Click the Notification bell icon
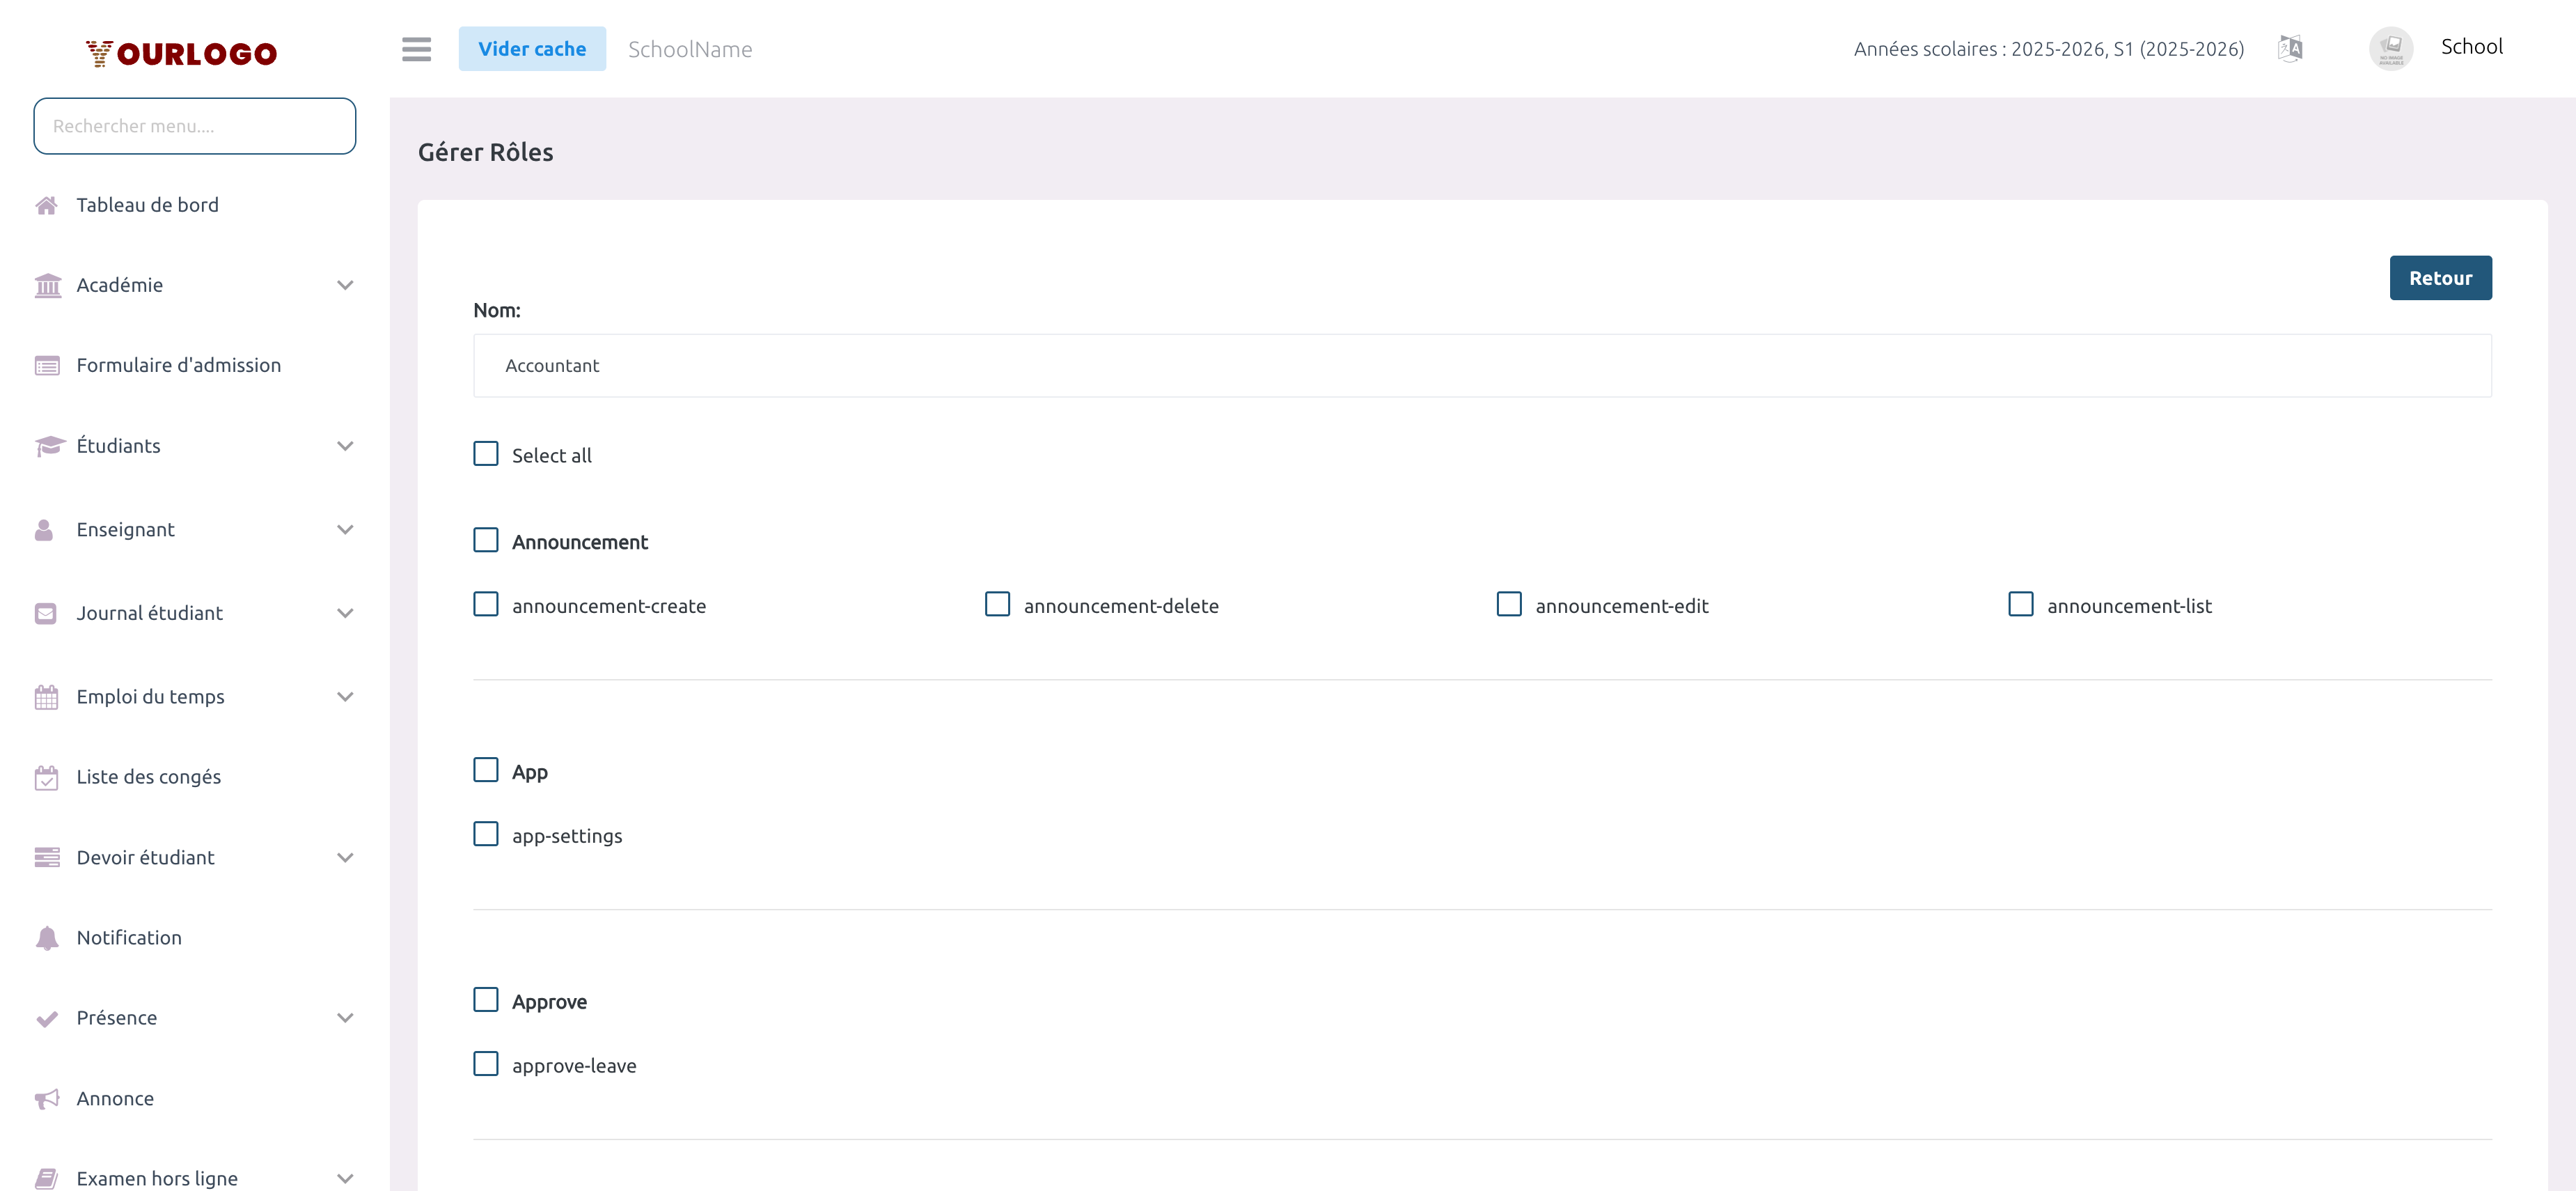This screenshot has height=1191, width=2576. pos(47,937)
